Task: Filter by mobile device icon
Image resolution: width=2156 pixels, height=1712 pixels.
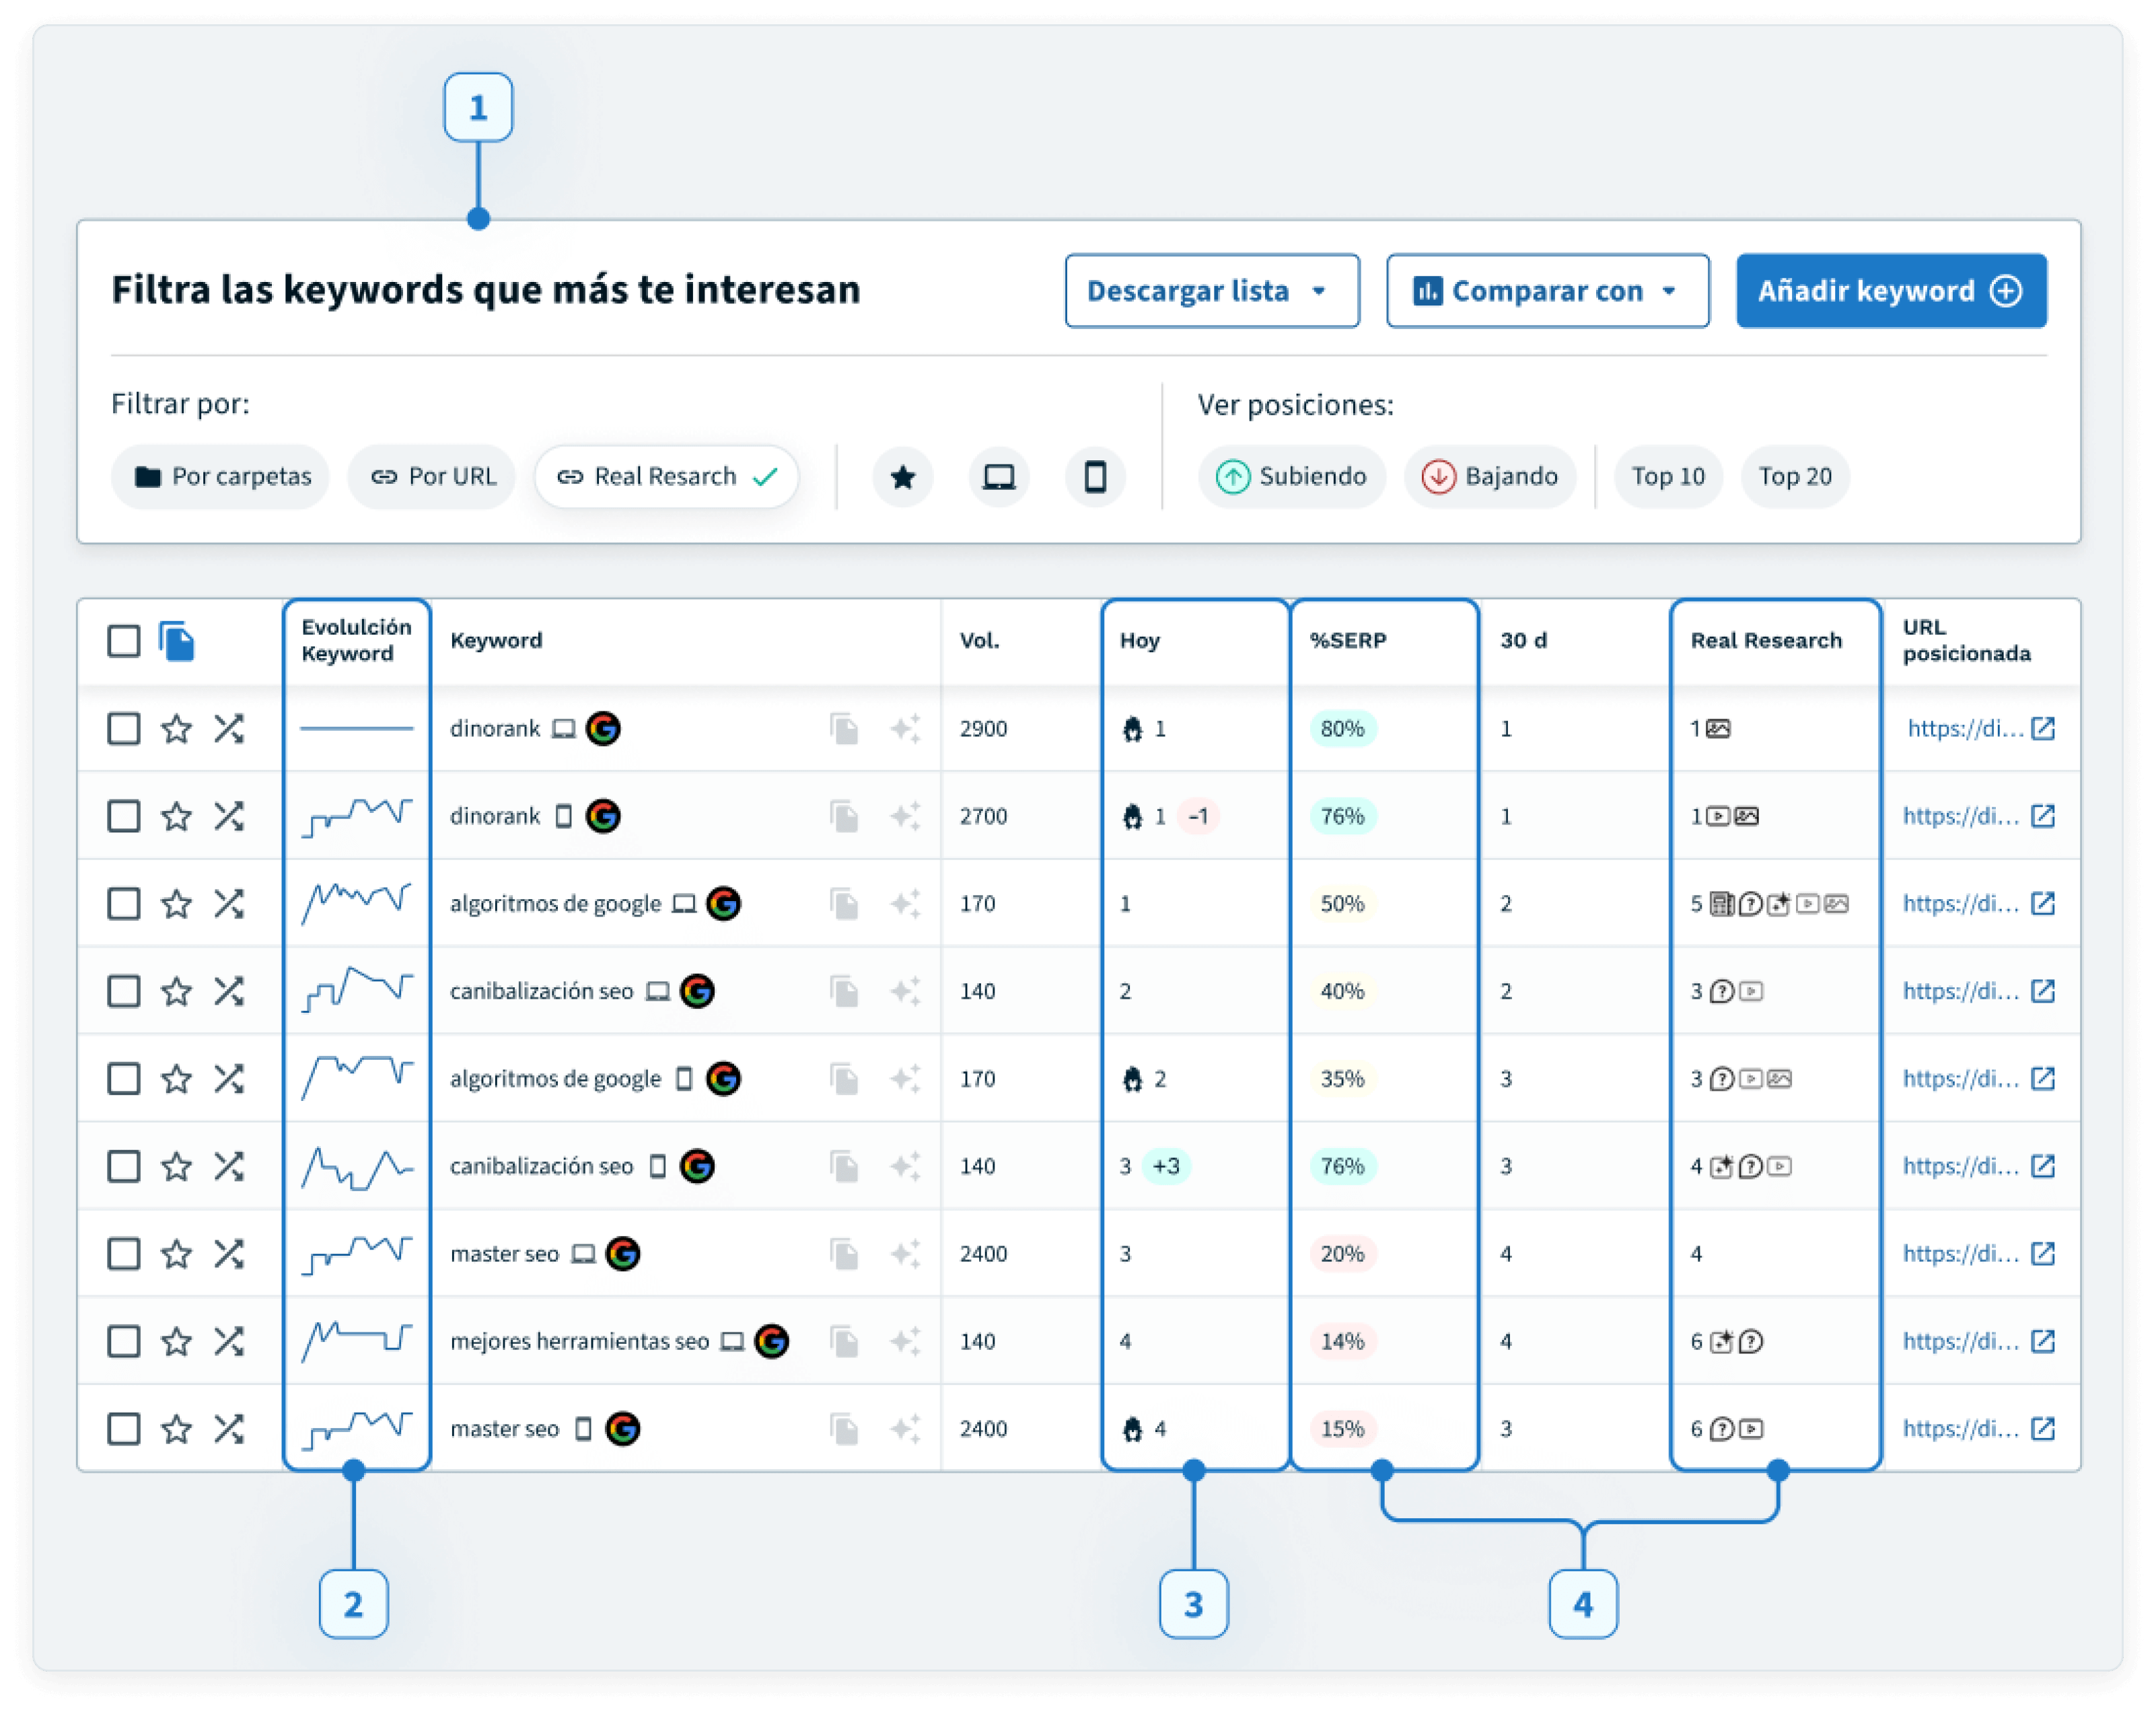Action: 1095,476
